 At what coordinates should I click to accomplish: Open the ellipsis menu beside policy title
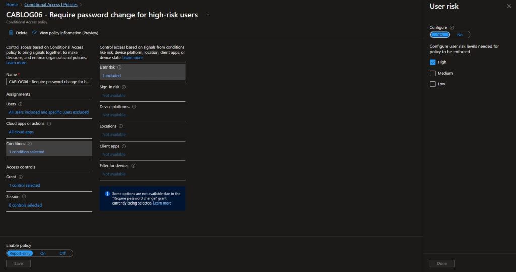click(x=207, y=15)
